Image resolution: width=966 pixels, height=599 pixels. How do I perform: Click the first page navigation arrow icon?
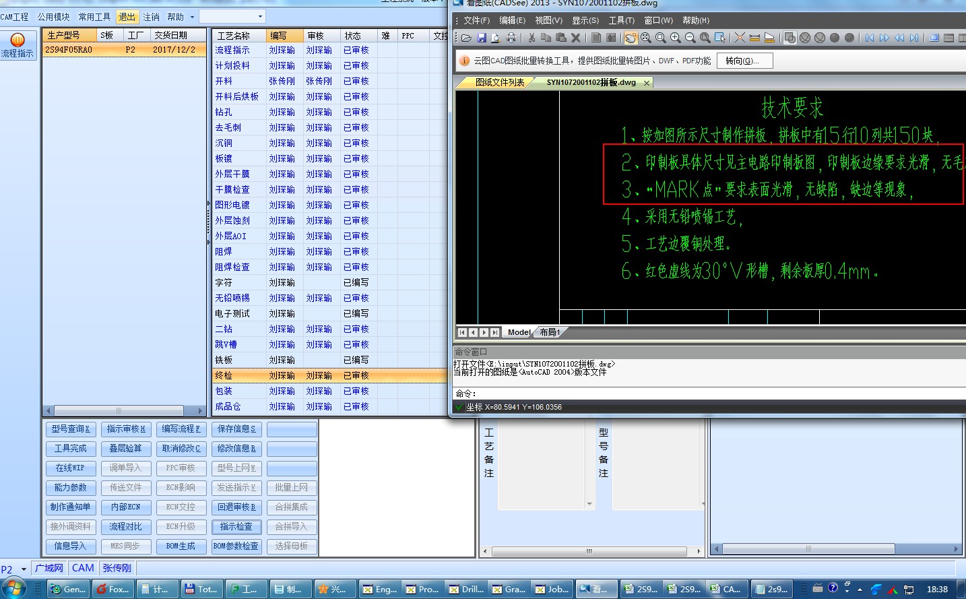[870, 38]
